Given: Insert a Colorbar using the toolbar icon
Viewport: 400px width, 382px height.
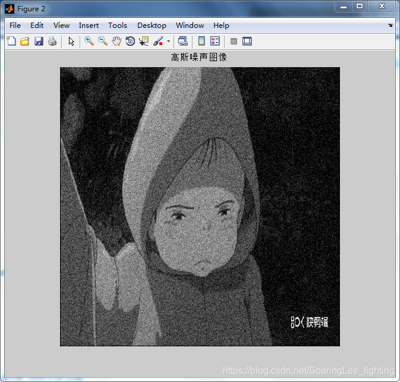Looking at the screenshot, I should pyautogui.click(x=201, y=41).
